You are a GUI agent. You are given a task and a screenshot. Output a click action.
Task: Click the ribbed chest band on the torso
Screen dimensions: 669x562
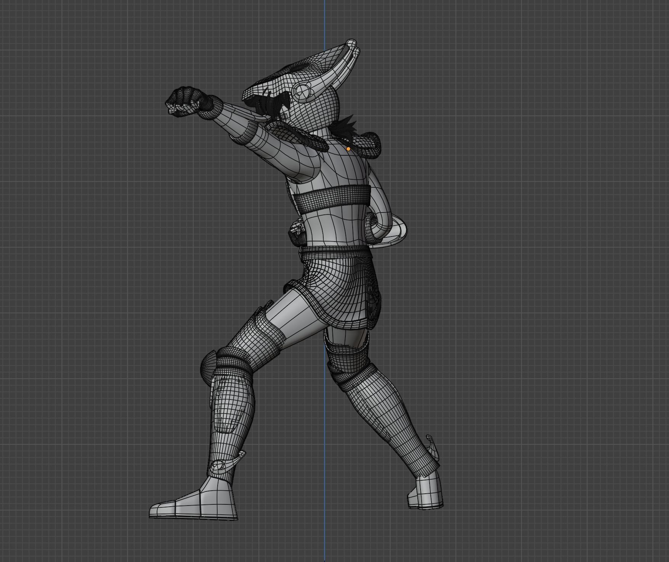pos(332,200)
